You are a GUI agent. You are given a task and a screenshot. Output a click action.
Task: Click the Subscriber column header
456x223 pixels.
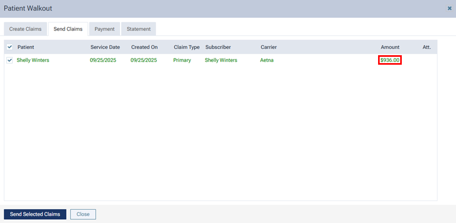coord(218,47)
